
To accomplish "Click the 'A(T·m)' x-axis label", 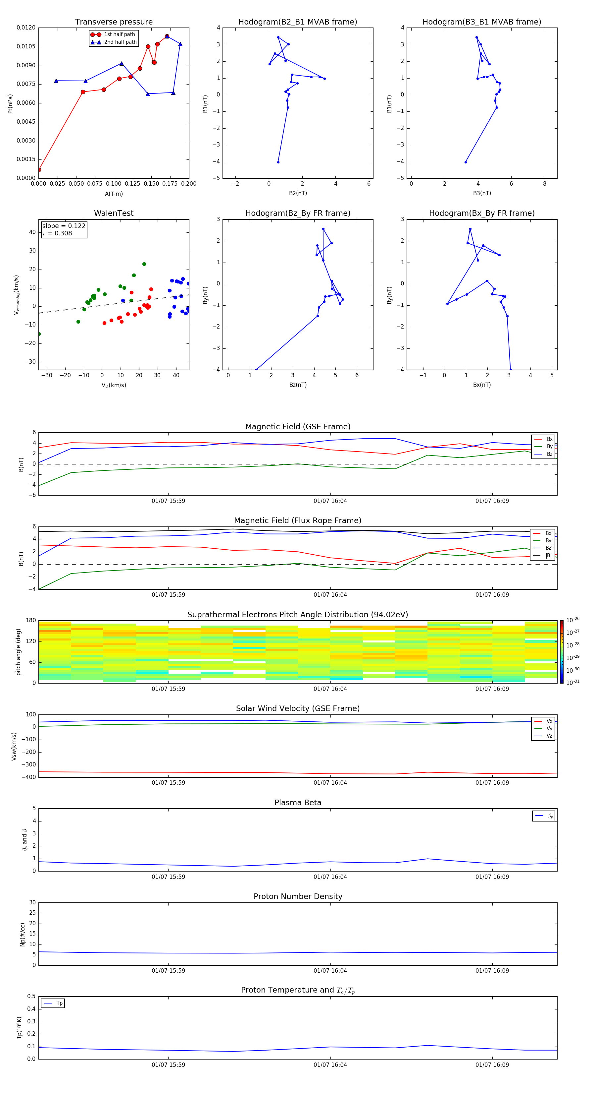I will 114,194.
